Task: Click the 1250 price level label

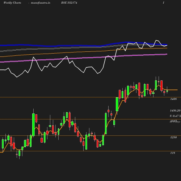Action: 173,137
